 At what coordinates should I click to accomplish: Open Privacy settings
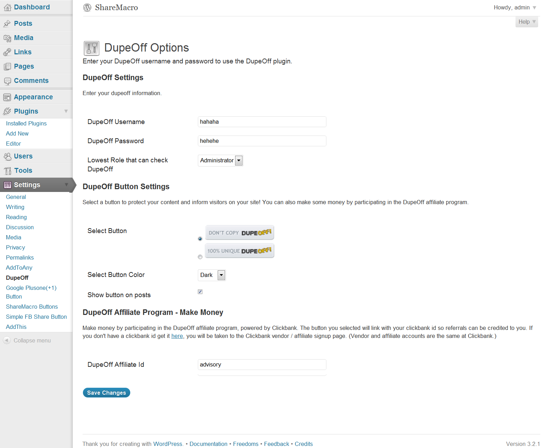pyautogui.click(x=15, y=247)
